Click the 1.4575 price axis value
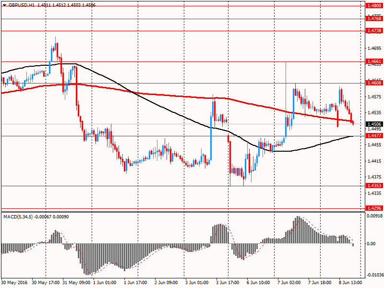The height and width of the screenshot is (288, 384). [x=374, y=97]
